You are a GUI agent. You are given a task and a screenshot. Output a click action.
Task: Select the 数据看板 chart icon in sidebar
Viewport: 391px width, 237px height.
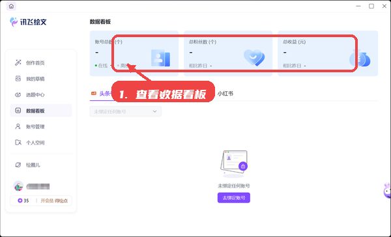(x=18, y=111)
